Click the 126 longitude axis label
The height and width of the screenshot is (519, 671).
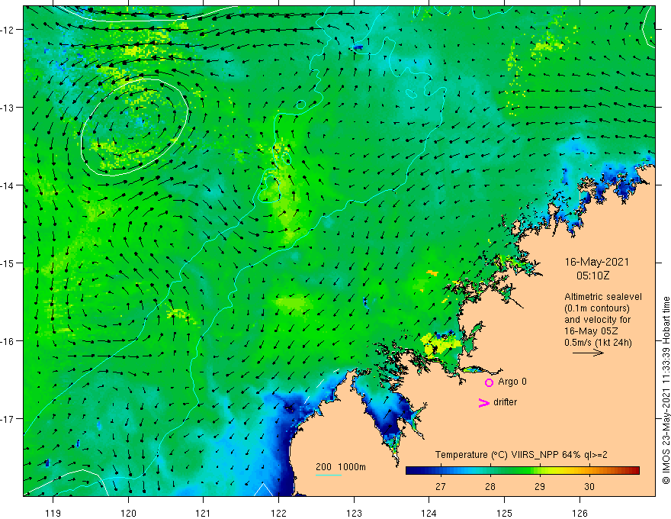pos(579,513)
